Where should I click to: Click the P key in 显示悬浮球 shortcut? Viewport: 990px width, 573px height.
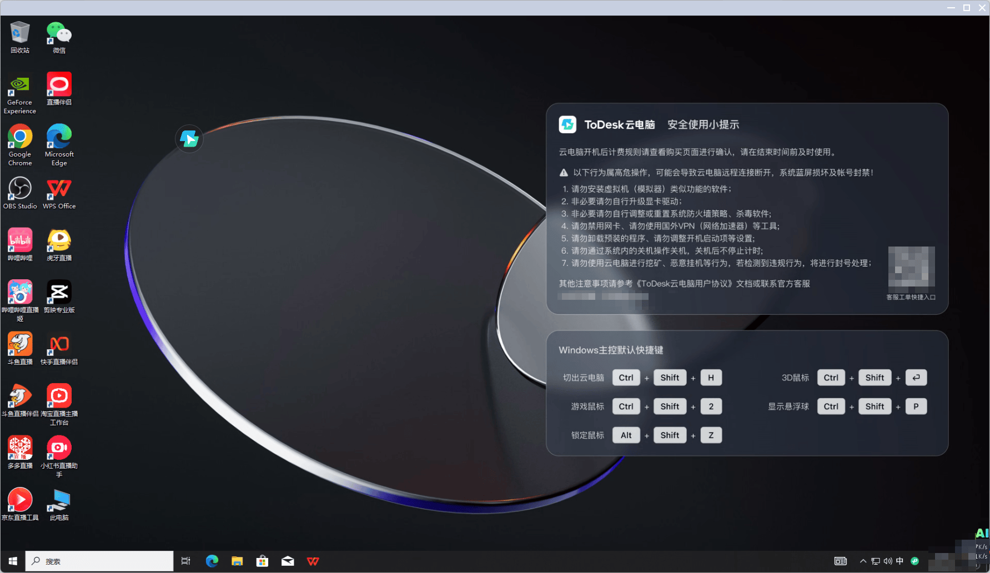click(x=916, y=406)
